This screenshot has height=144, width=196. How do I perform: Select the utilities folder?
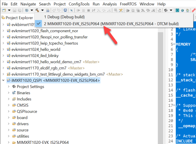pyautogui.click(x=23, y=136)
